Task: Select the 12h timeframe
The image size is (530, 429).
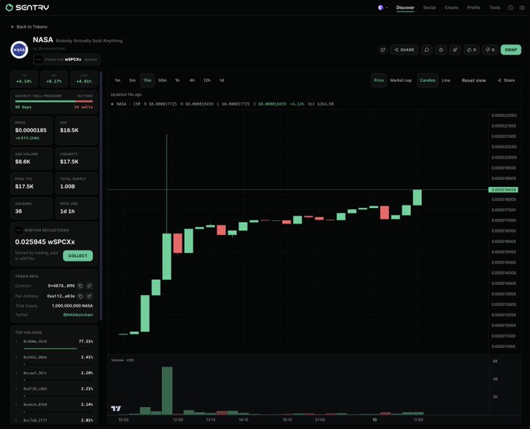Action: coord(207,80)
